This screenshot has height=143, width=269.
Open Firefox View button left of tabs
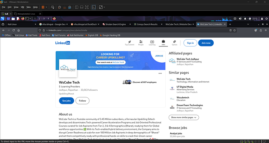point(3,24)
